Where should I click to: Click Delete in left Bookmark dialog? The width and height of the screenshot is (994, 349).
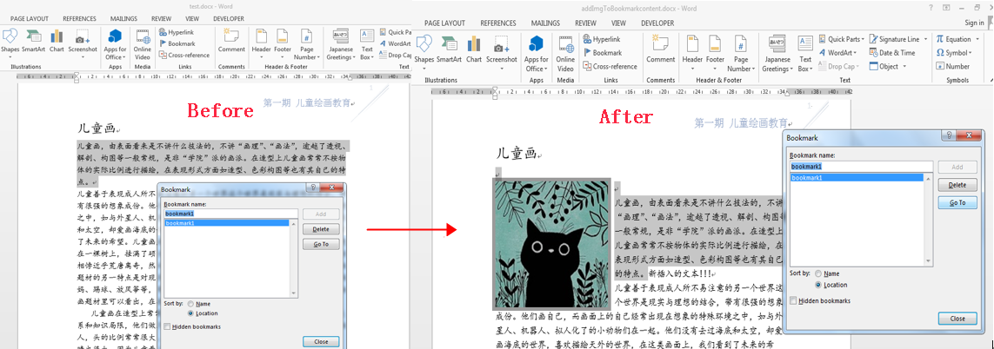coord(321,229)
